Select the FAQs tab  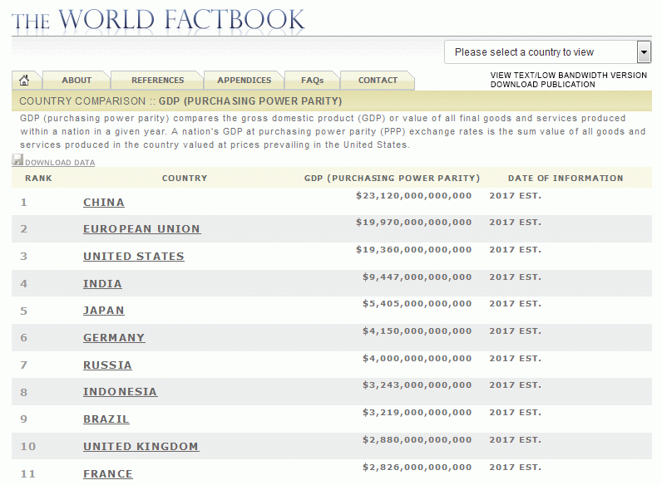click(x=312, y=81)
